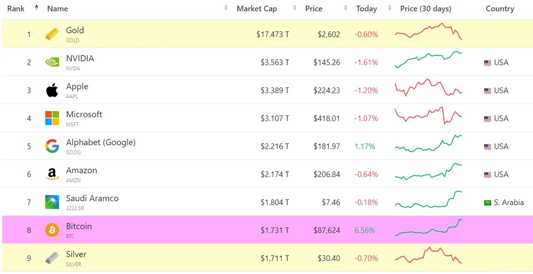The image size is (533, 274).
Task: Click the GOOG ticker symbol
Action: (73, 152)
